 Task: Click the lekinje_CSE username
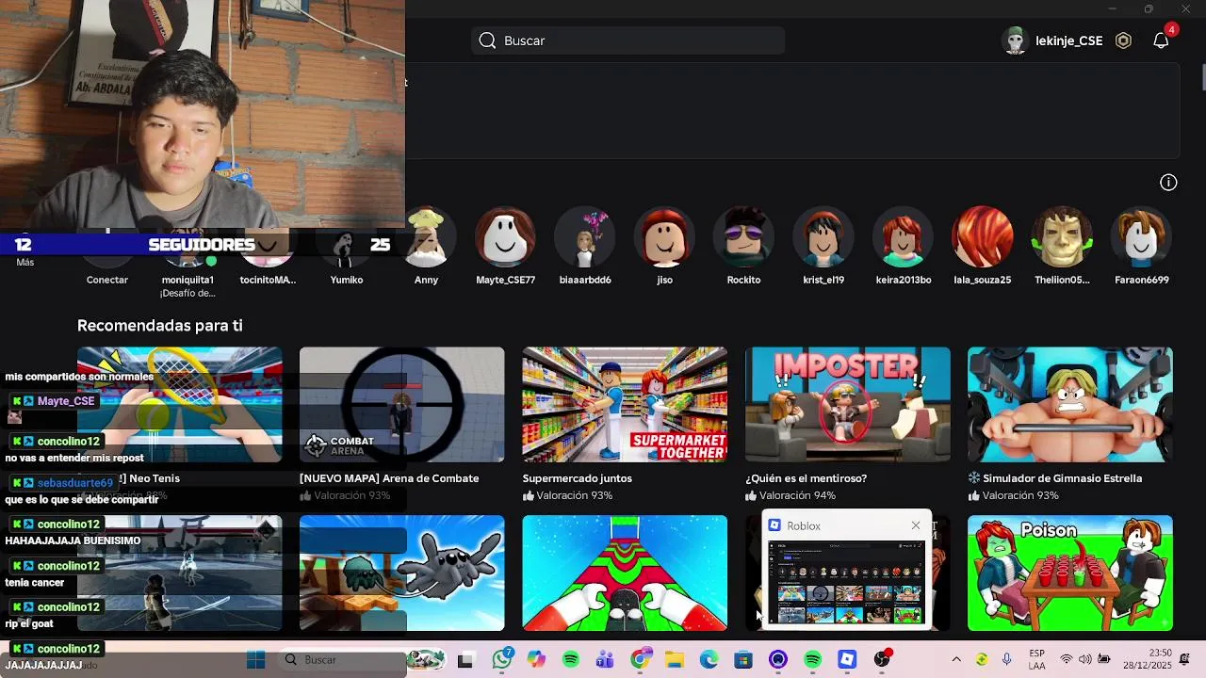pos(1068,40)
